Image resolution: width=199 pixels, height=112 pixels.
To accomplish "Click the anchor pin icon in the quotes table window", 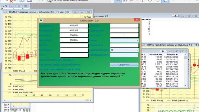I will 163,51.
